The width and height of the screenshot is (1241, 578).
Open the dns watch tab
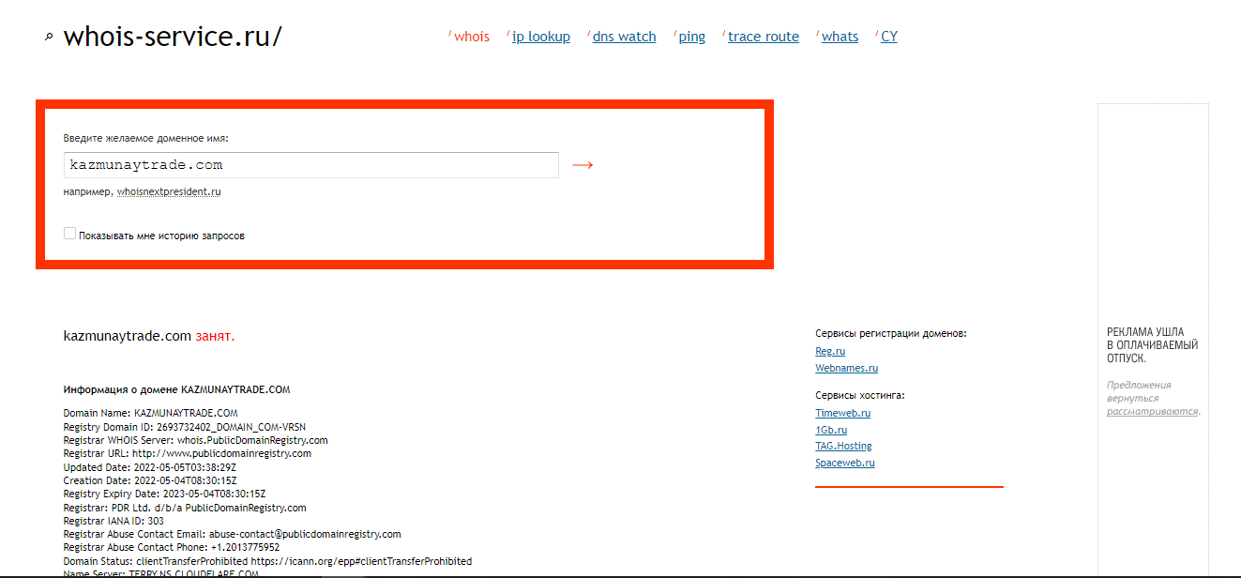(x=624, y=37)
